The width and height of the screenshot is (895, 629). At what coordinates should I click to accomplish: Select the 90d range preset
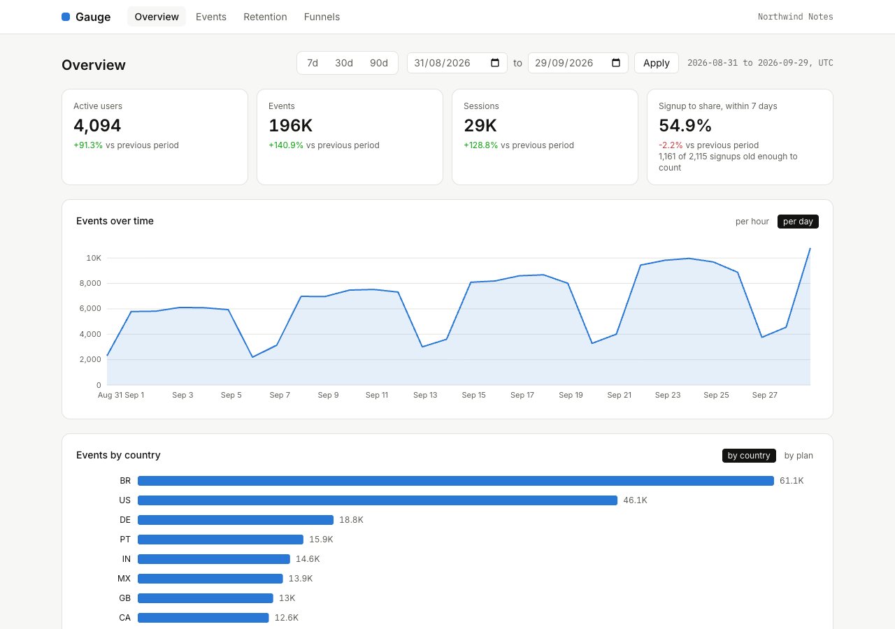tap(379, 63)
